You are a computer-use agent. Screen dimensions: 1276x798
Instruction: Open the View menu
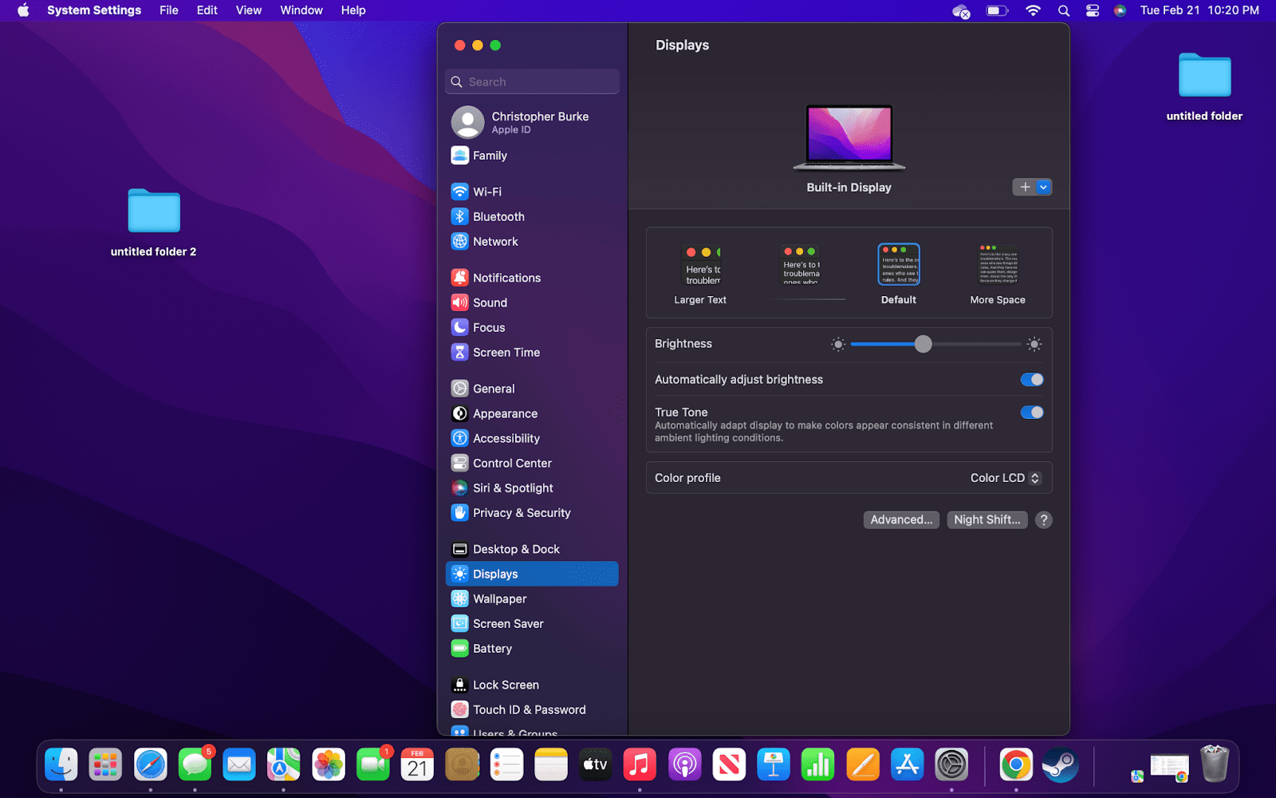click(248, 10)
